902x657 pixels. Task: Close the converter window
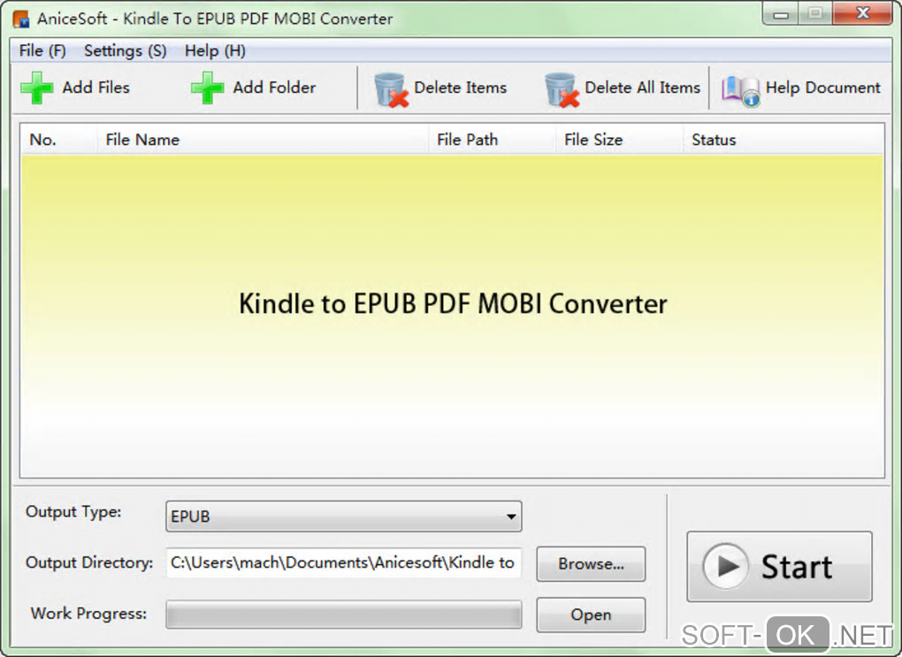pos(862,14)
